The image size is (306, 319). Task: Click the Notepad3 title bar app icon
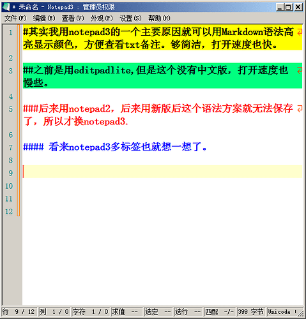(6, 7)
